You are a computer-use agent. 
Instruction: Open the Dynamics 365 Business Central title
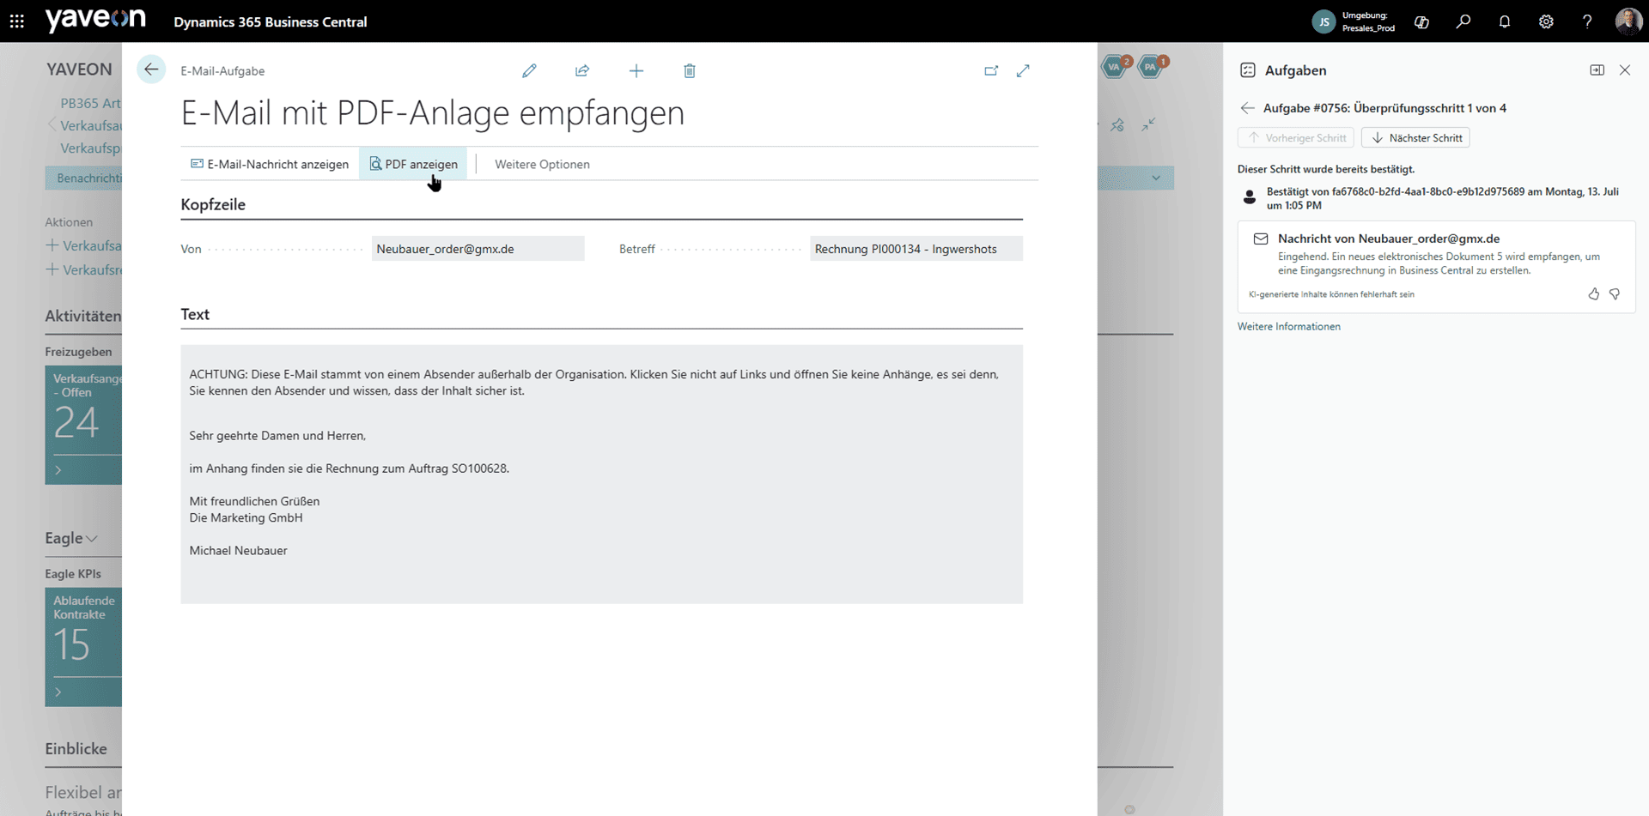coord(271,21)
